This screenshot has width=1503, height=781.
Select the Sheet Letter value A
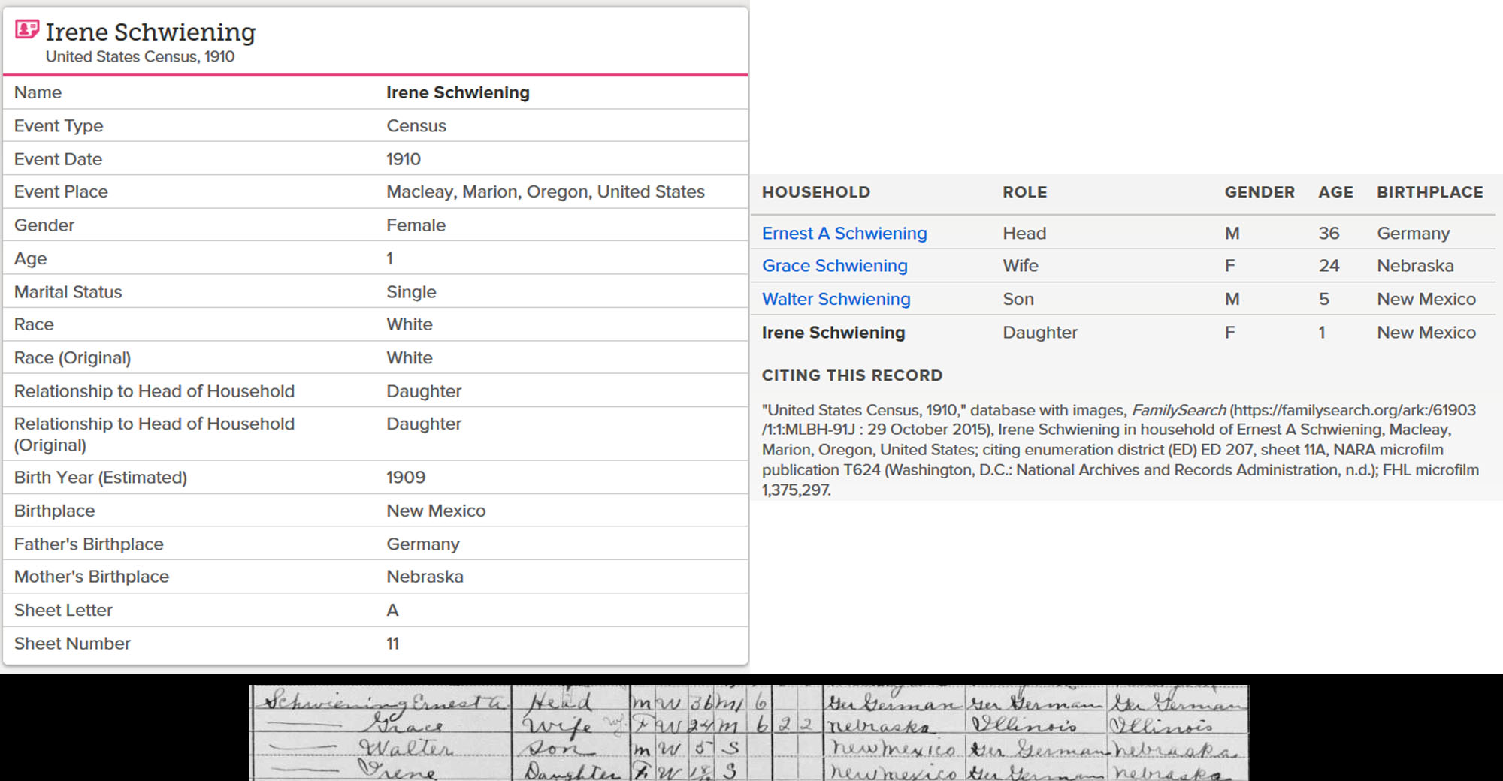[x=392, y=610]
